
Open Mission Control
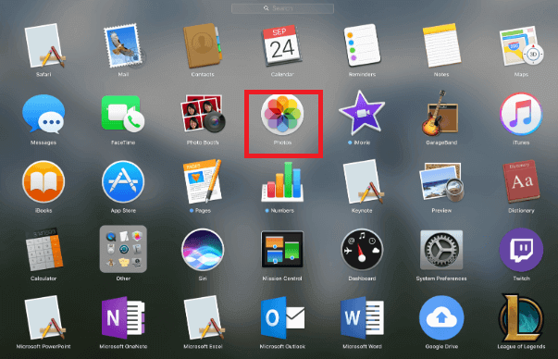282,249
